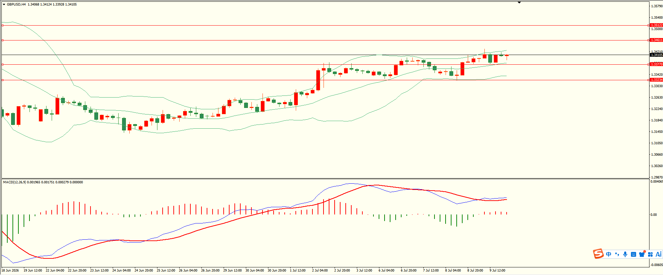The height and width of the screenshot is (275, 663).
Task: Open the GBPUSD chart dropdown arrow
Action: click(x=4, y=4)
